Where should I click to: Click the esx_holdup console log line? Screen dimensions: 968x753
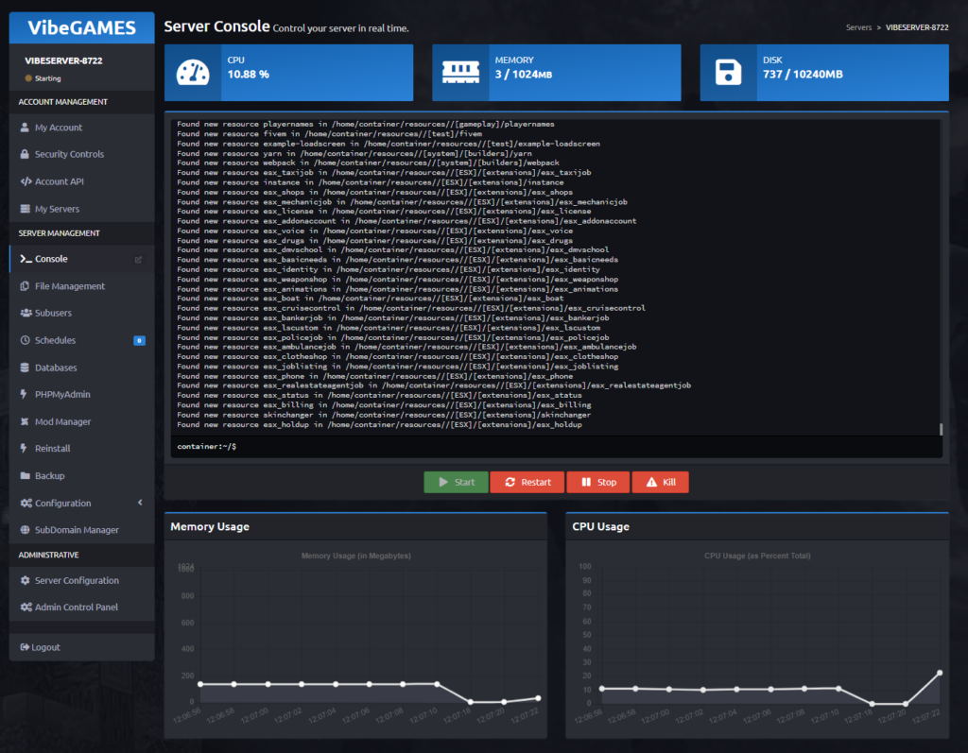coord(379,424)
